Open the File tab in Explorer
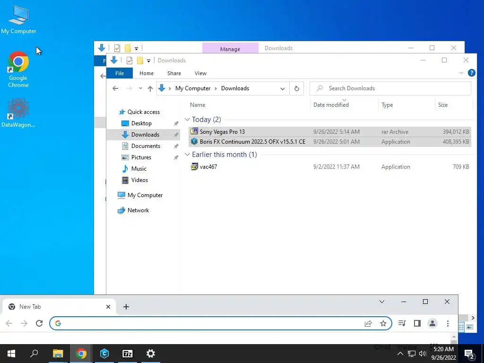The width and height of the screenshot is (484, 363). click(120, 73)
